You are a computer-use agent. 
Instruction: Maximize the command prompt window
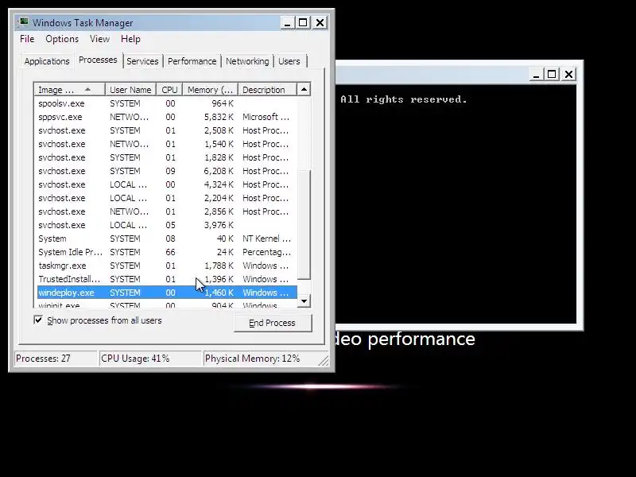point(552,74)
